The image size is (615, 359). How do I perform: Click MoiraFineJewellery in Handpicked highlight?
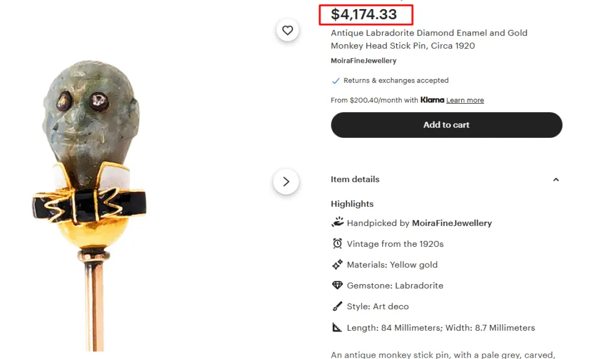(x=452, y=223)
